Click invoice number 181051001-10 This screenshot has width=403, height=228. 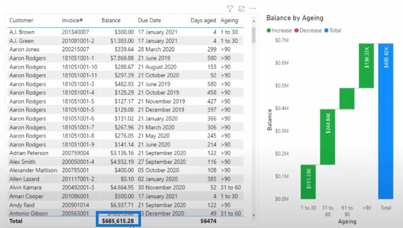pyautogui.click(x=80, y=67)
